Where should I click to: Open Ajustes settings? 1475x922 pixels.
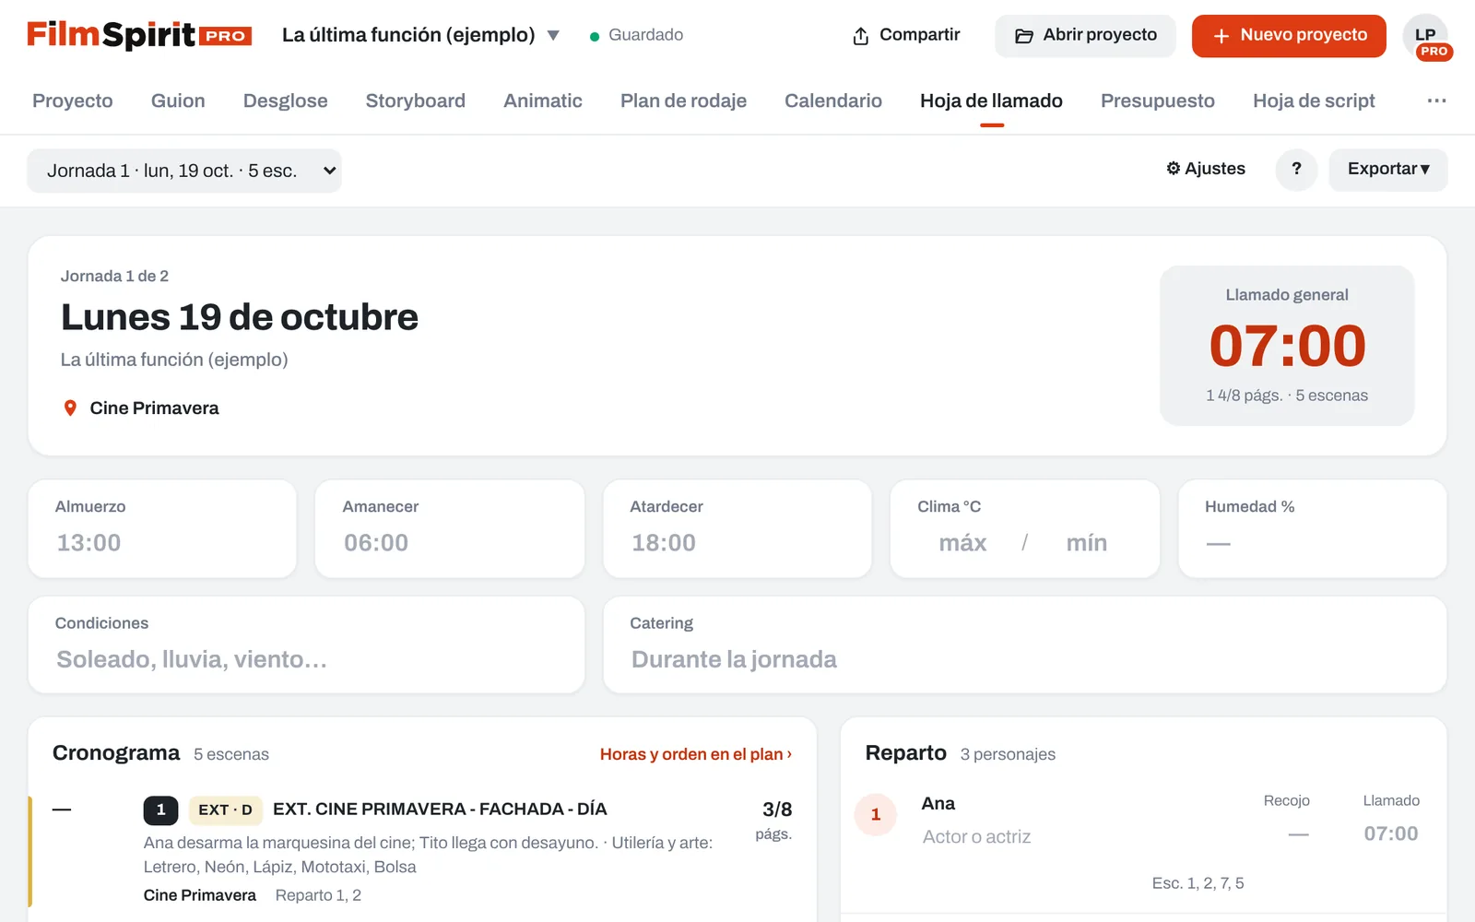tap(1206, 169)
